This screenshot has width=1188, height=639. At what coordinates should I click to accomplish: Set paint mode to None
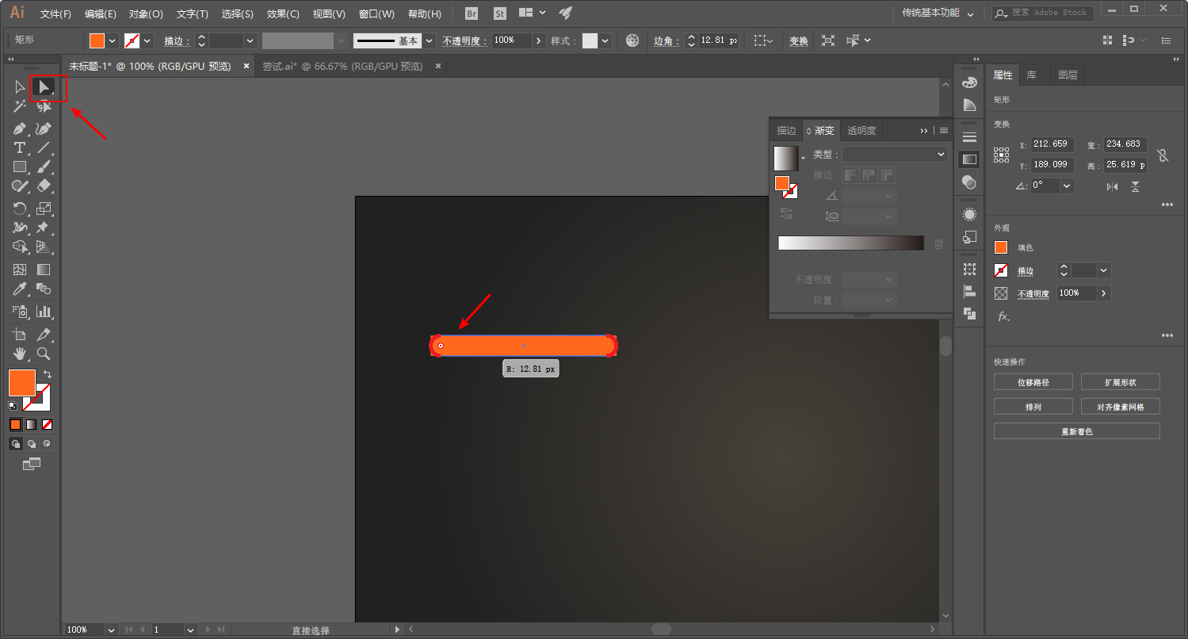(48, 424)
